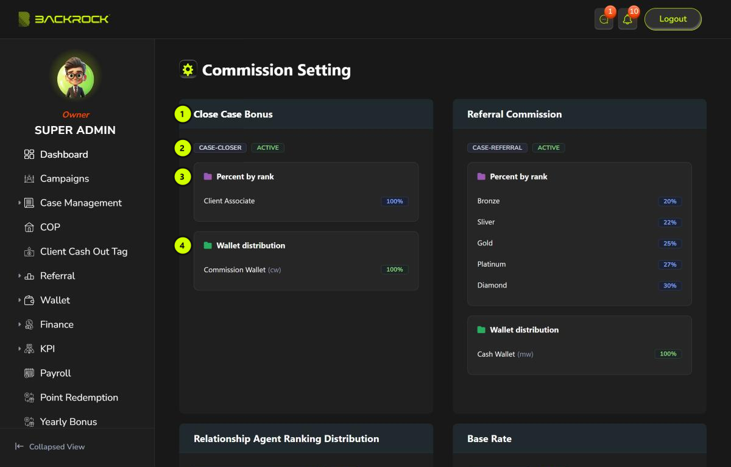Click the Client Cash Out Tag icon
Image resolution: width=731 pixels, height=467 pixels.
(29, 252)
